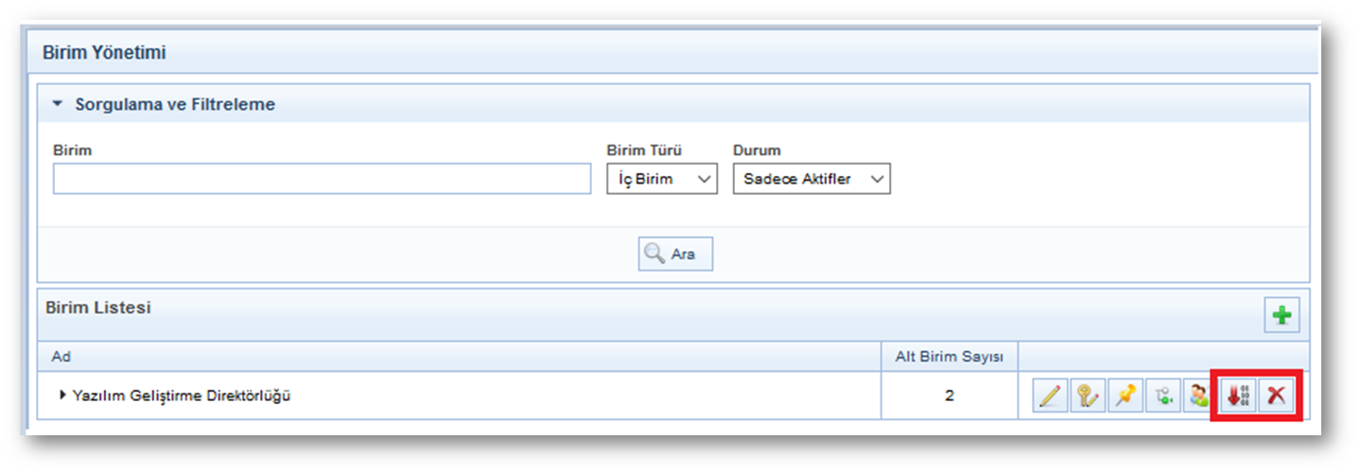Open the key permissions icon in the row
Image resolution: width=1361 pixels, height=475 pixels.
[1087, 396]
